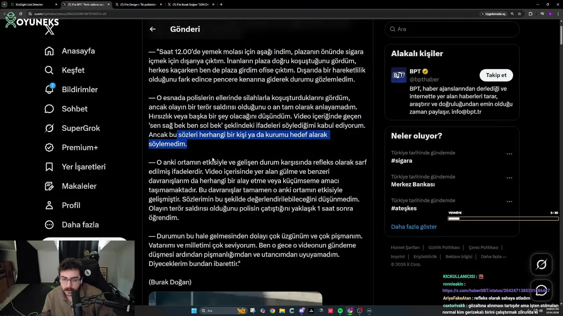Expand footer Daha fazla menu
This screenshot has height=316, width=563.
(x=494, y=257)
